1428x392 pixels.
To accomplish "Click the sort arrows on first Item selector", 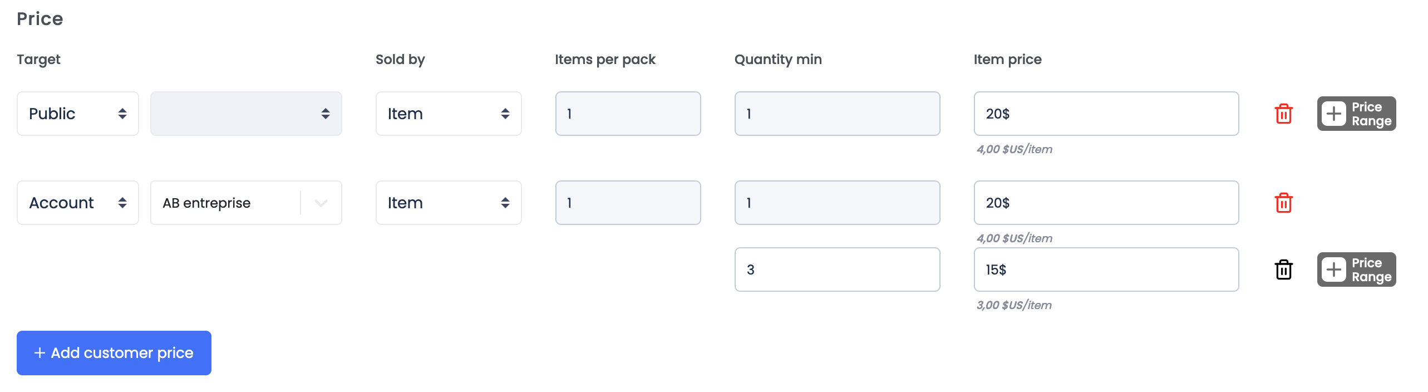I will coord(505,113).
